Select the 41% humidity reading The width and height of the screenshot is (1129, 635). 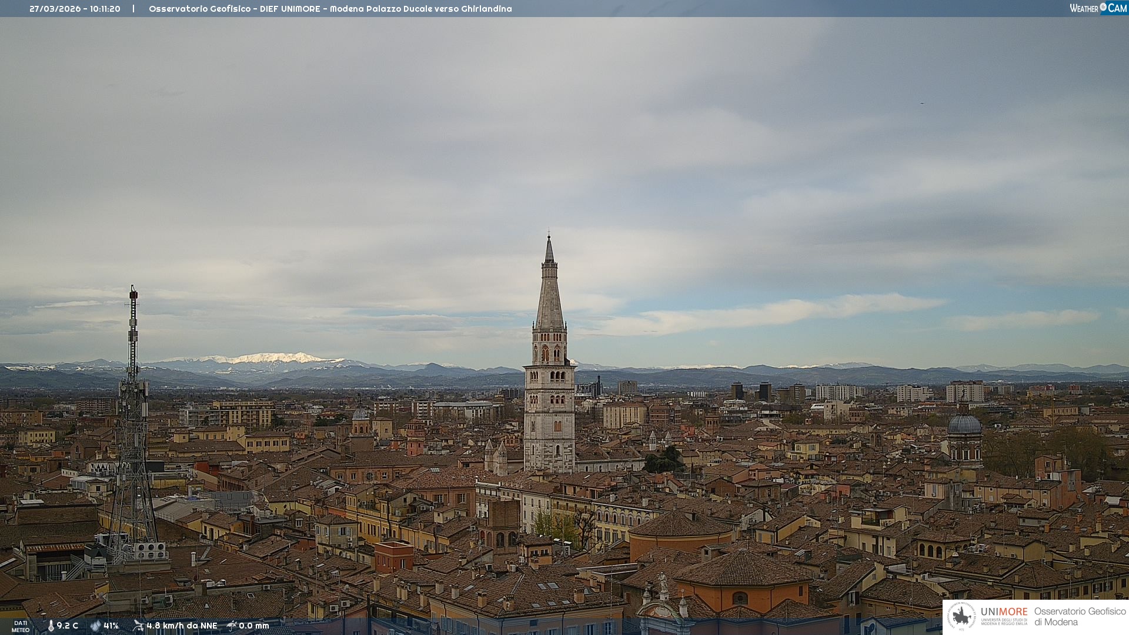pos(111,626)
